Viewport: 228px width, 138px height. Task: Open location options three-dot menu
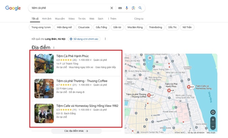click(105, 39)
